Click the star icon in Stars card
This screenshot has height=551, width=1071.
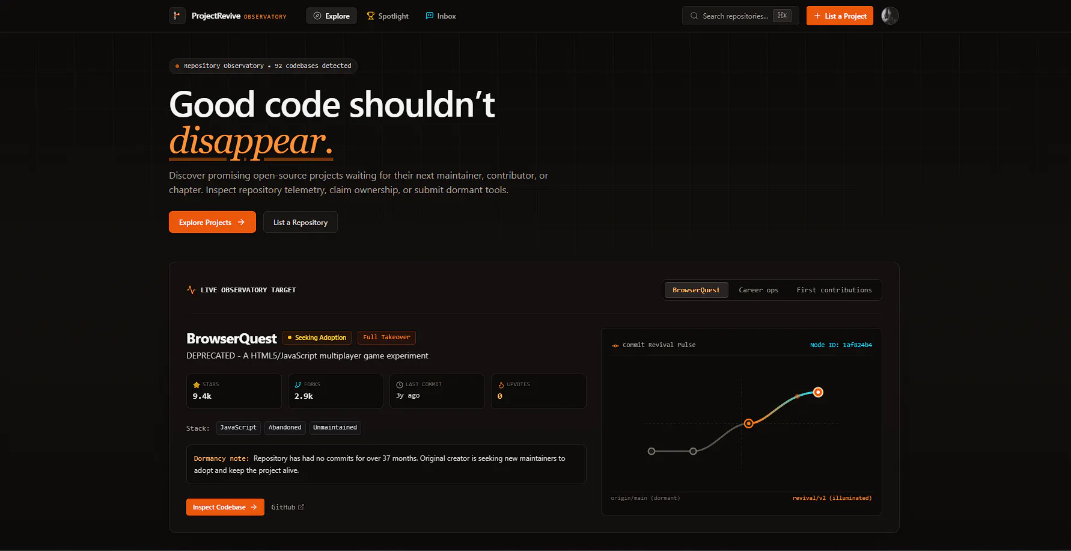pos(197,384)
